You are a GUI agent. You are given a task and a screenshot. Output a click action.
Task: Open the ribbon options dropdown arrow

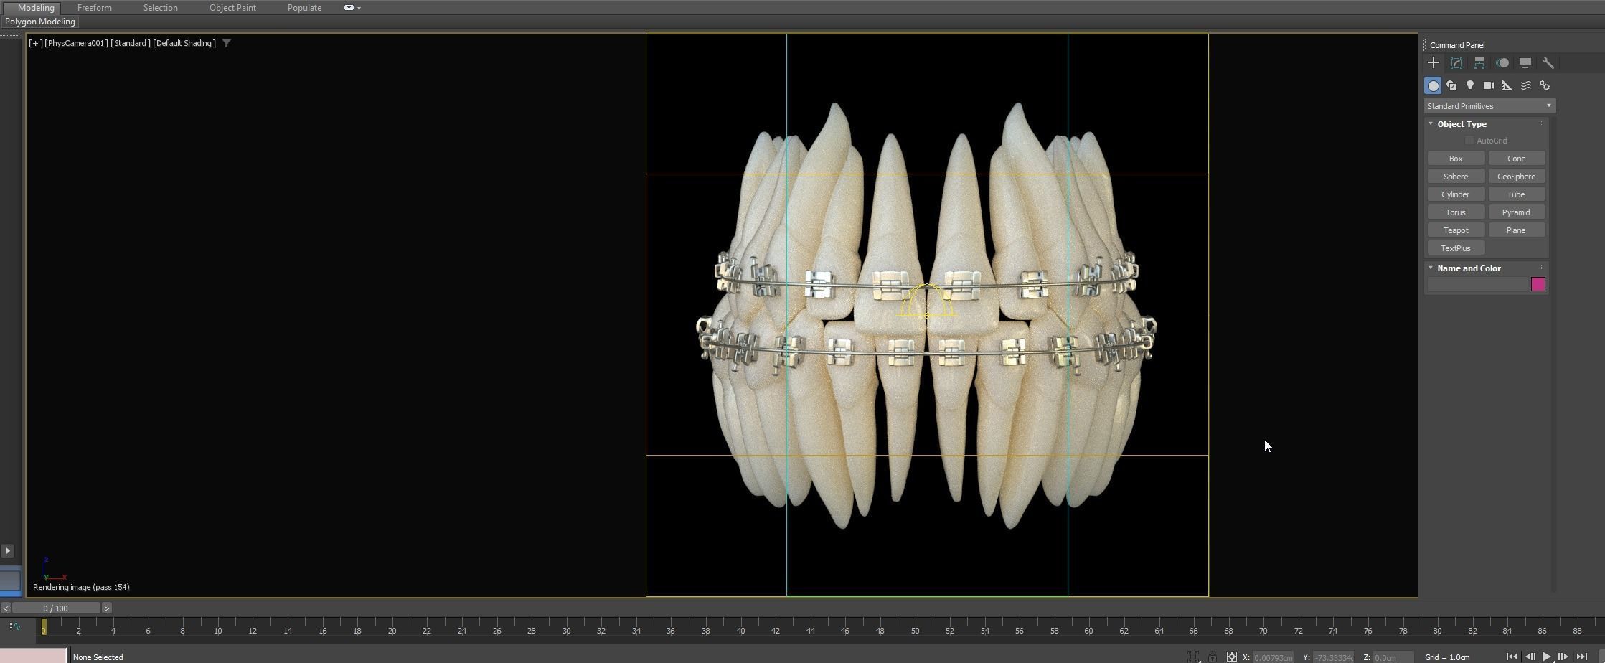(x=359, y=8)
